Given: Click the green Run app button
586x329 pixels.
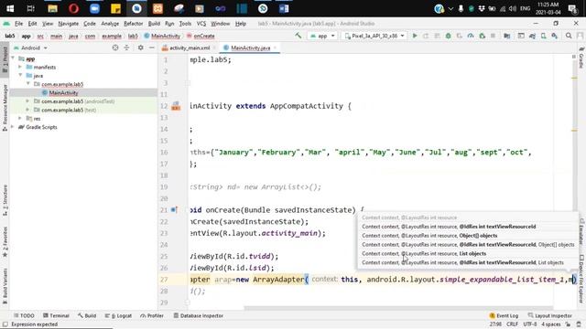Looking at the screenshot, I should (415, 36).
